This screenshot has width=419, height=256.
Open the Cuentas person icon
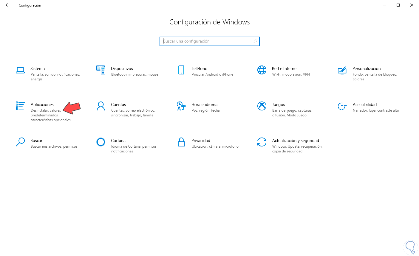pos(101,106)
